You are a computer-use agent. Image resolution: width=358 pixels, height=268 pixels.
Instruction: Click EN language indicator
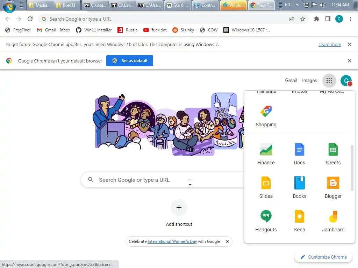click(287, 5)
